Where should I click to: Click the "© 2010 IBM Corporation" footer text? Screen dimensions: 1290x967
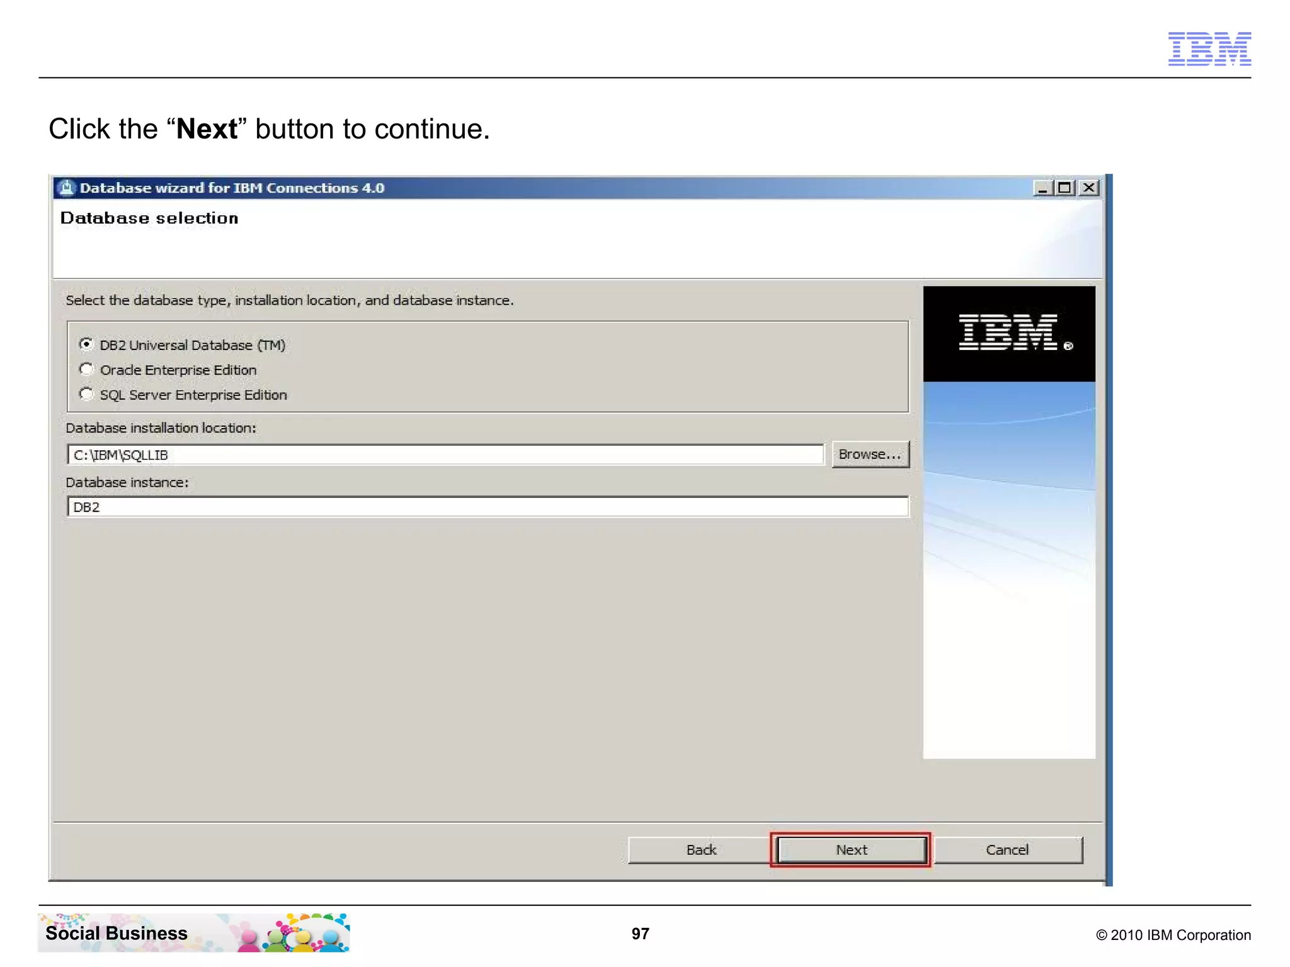coord(1173,935)
